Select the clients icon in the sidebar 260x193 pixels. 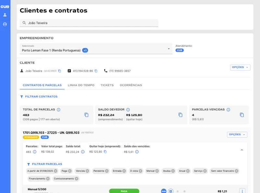(4, 14)
